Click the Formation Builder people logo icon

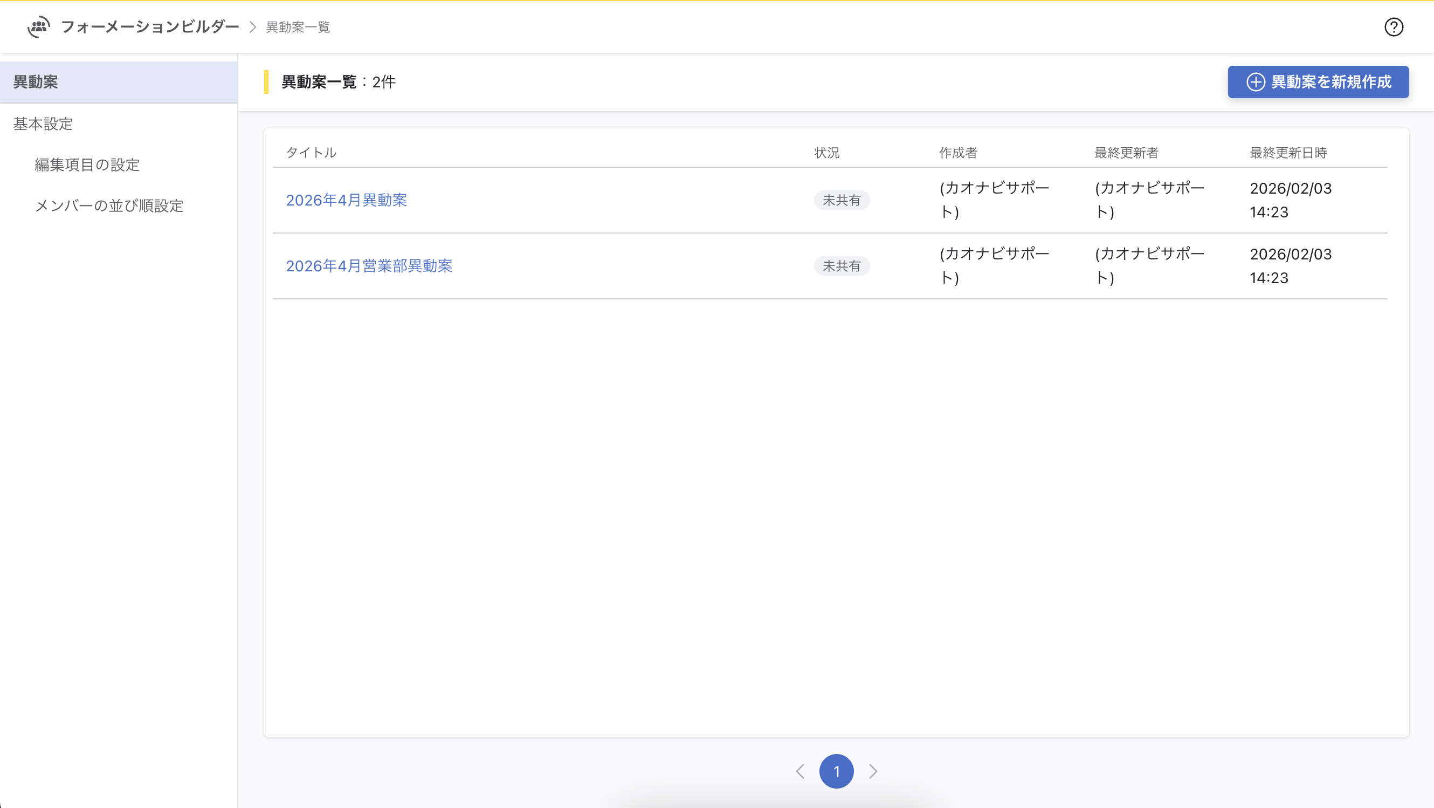pyautogui.click(x=38, y=27)
